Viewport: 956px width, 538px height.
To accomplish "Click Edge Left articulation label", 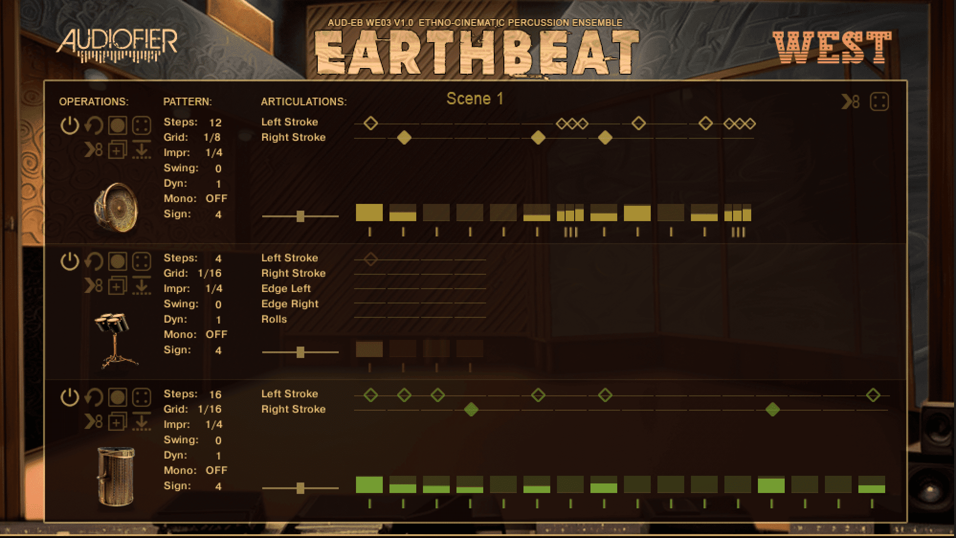I will 286,289.
